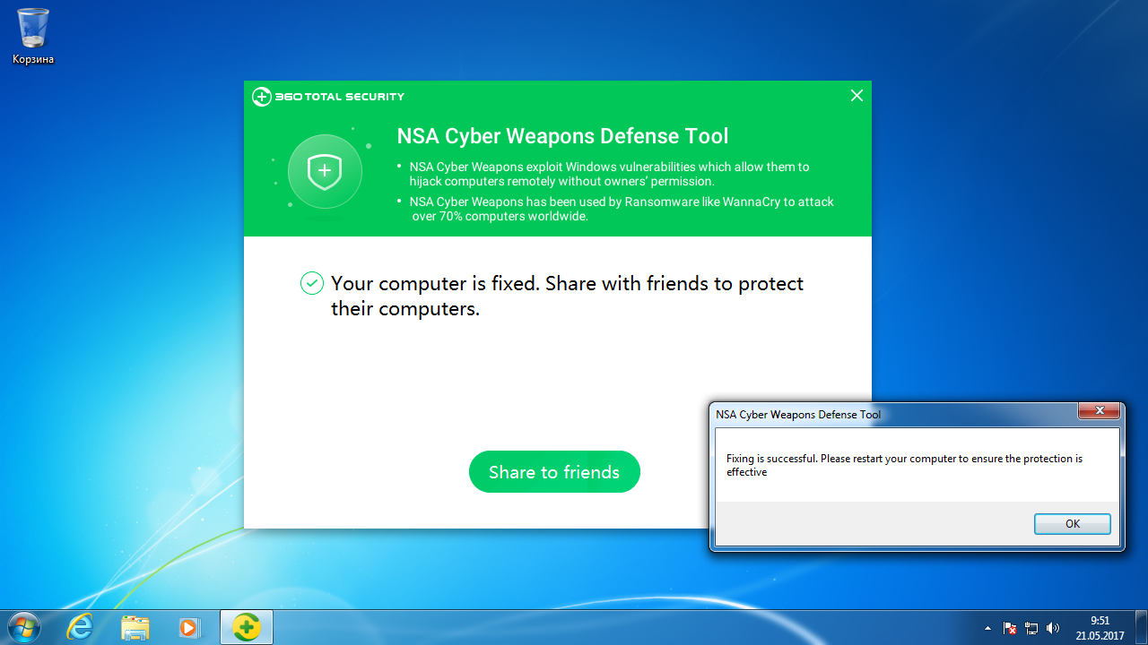Viewport: 1148px width, 645px height.
Task: Click the "Your computer is fixed" message text
Action: tap(567, 296)
